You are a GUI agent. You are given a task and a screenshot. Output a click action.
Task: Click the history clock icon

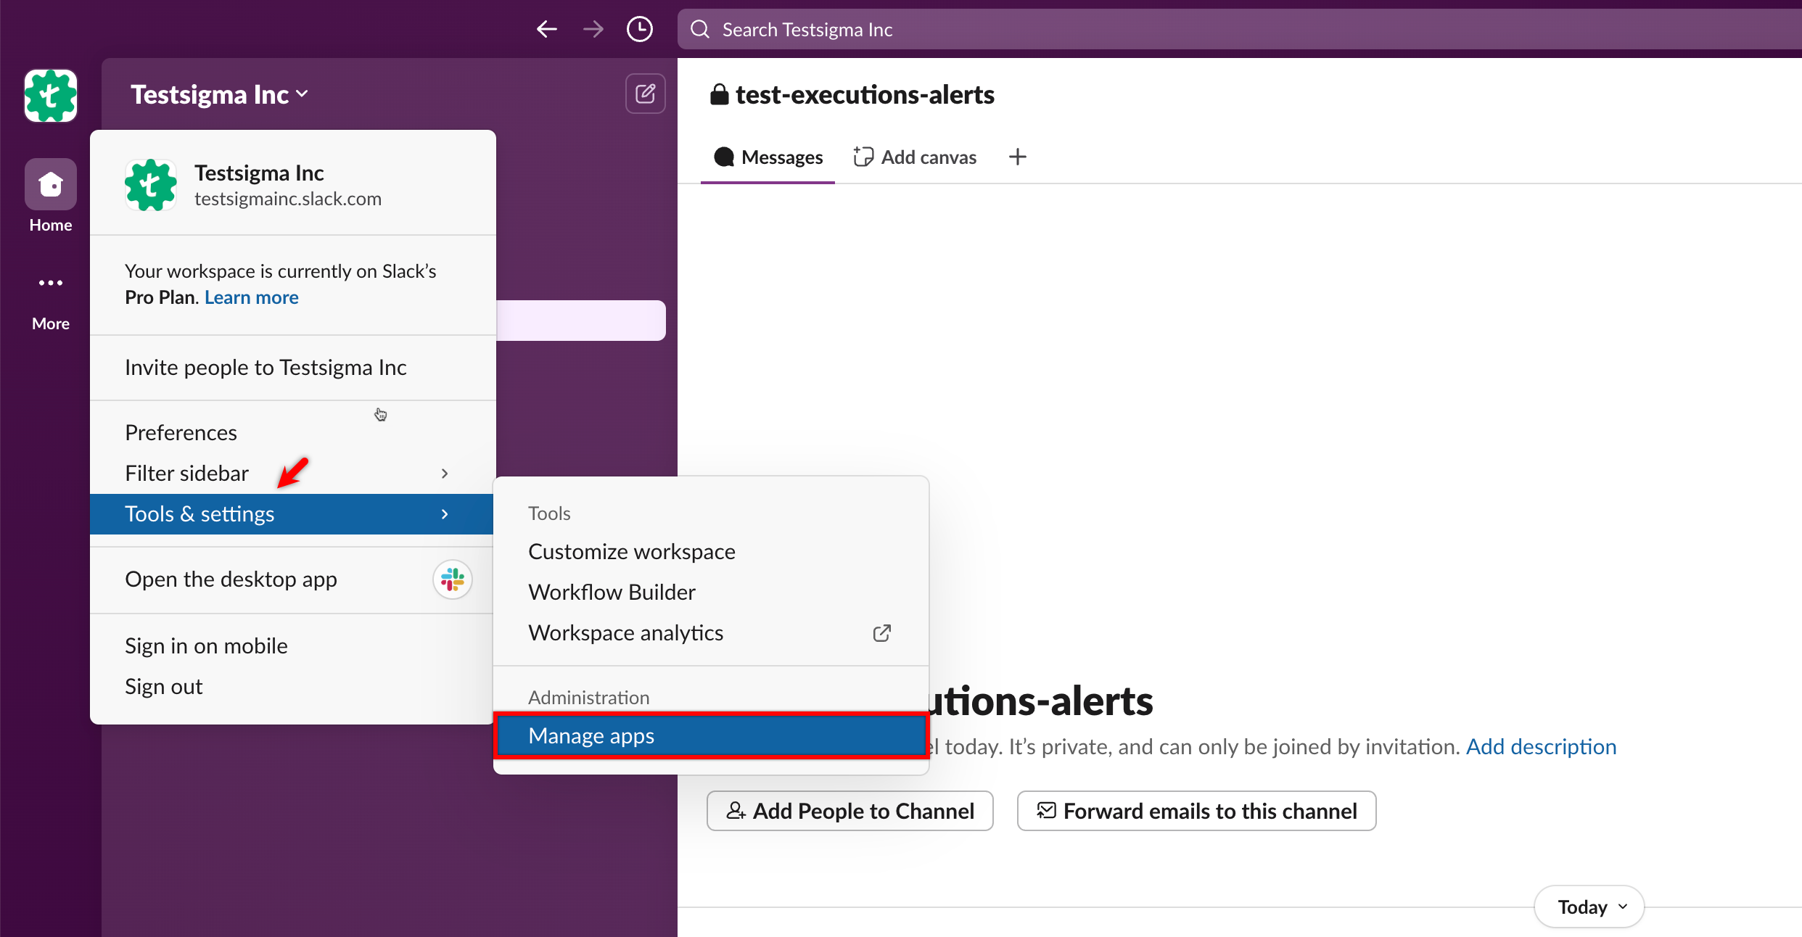click(639, 29)
